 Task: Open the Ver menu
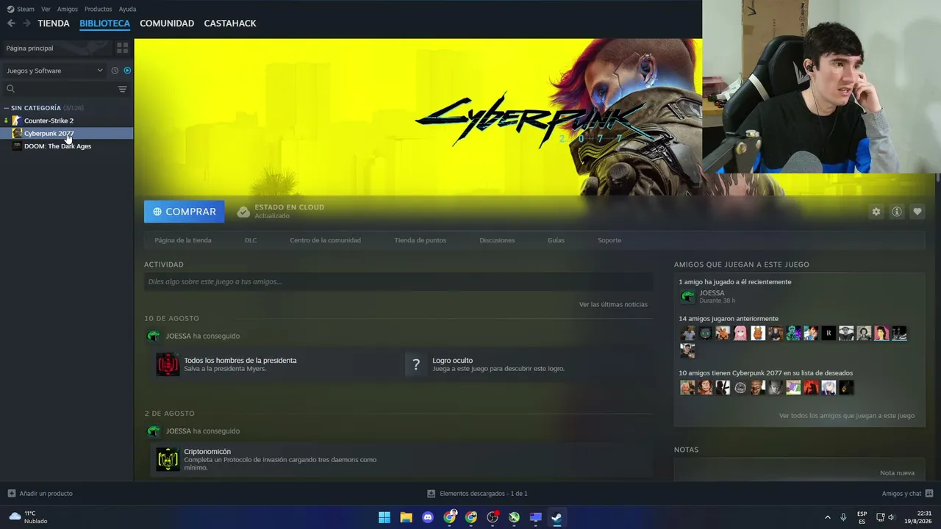click(46, 9)
